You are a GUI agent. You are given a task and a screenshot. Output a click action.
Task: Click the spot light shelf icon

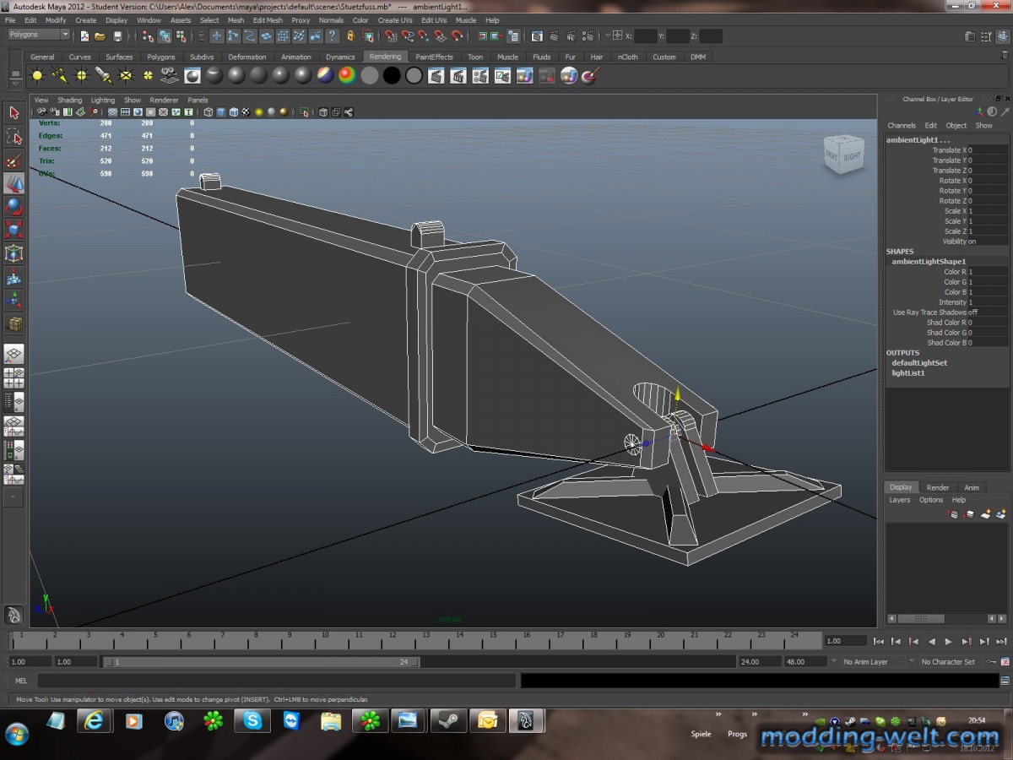[104, 76]
